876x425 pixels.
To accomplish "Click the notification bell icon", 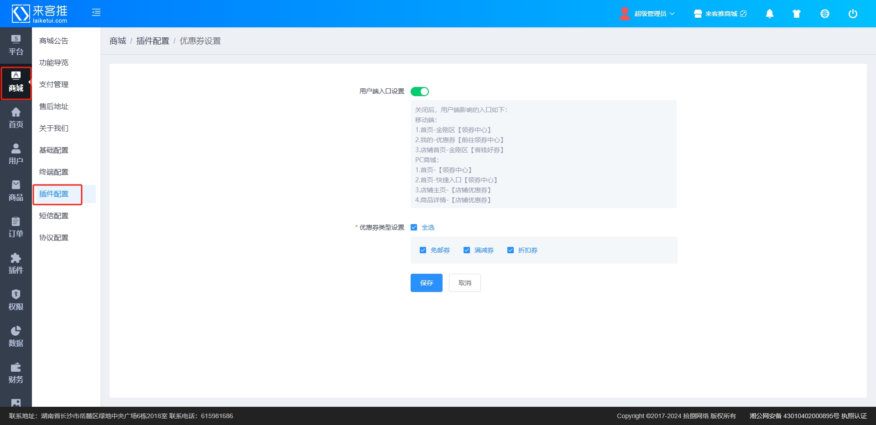I will coord(769,14).
